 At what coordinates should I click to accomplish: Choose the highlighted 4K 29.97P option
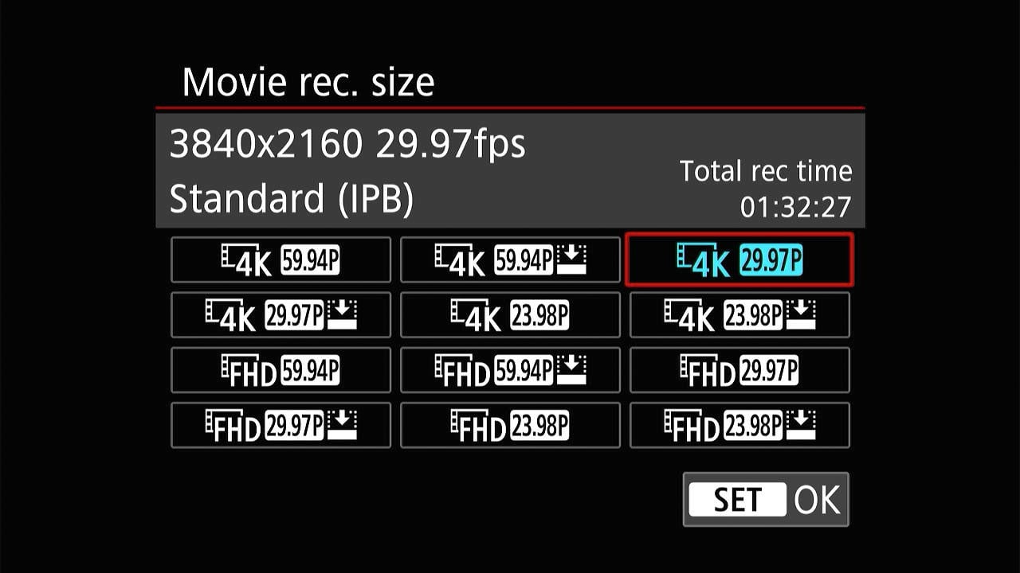(739, 259)
